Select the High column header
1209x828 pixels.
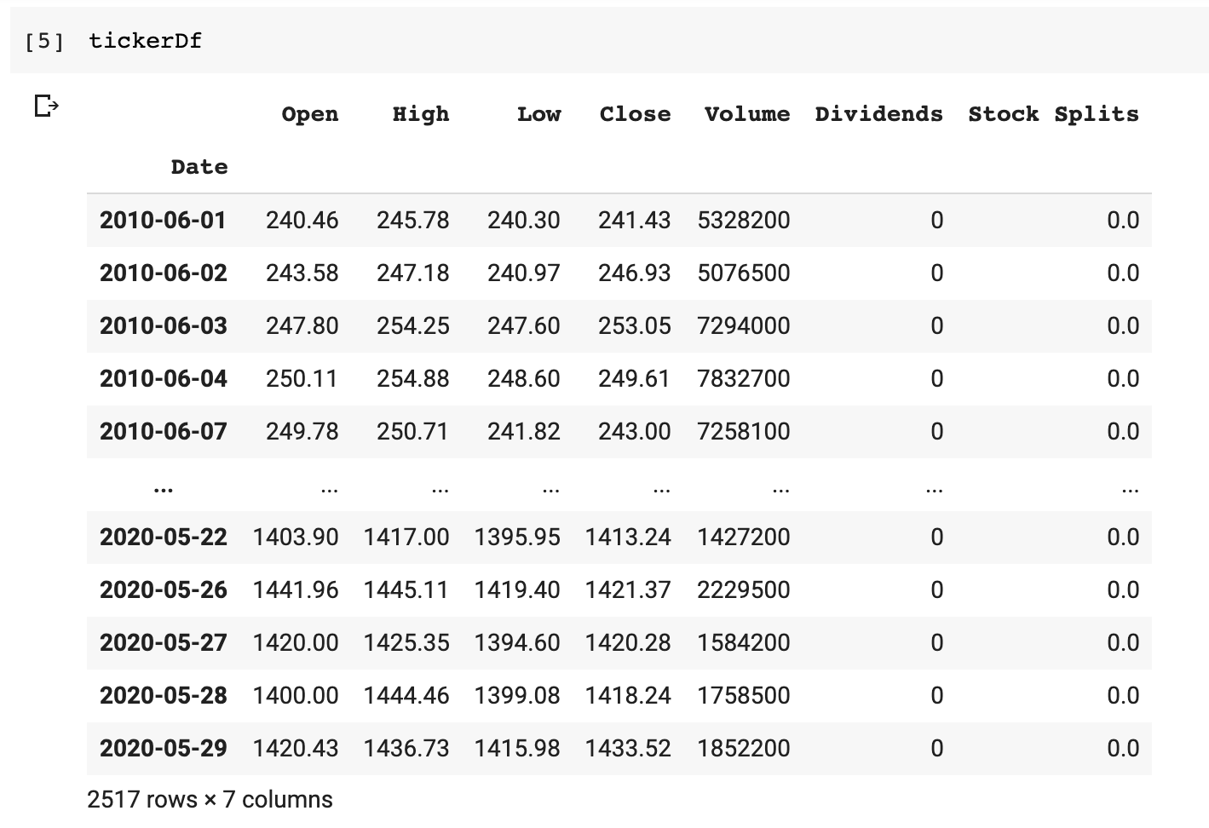[x=420, y=114]
